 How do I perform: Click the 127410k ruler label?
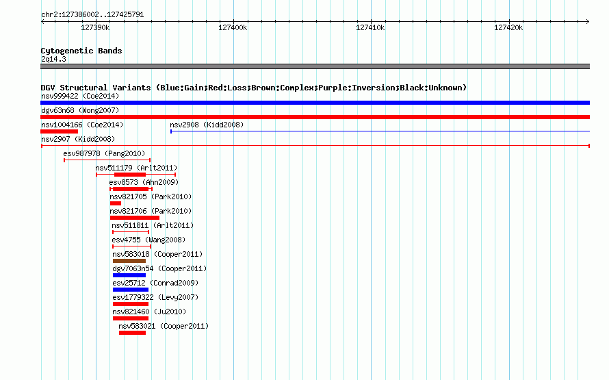click(x=370, y=27)
